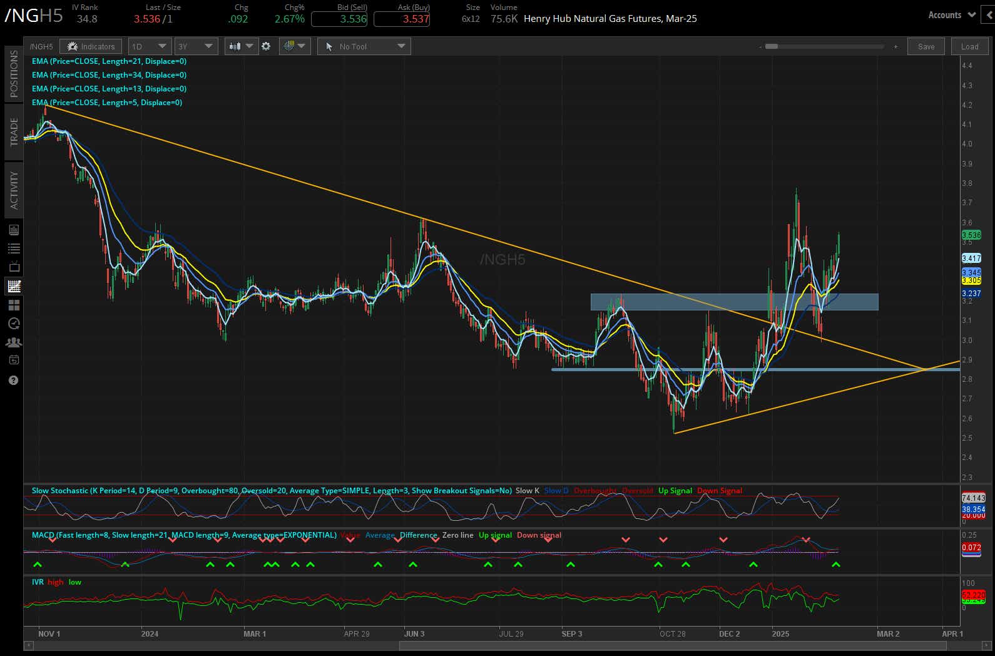This screenshot has width=995, height=656.
Task: Click the /NGH5 chart symbol field
Action: (x=41, y=46)
